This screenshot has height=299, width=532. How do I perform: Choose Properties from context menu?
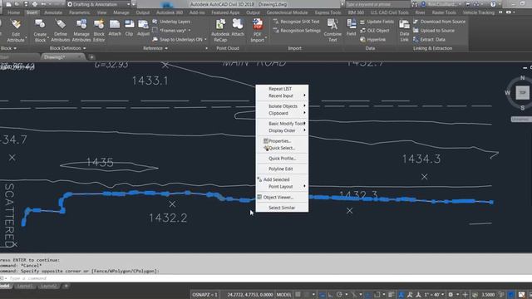click(x=282, y=140)
